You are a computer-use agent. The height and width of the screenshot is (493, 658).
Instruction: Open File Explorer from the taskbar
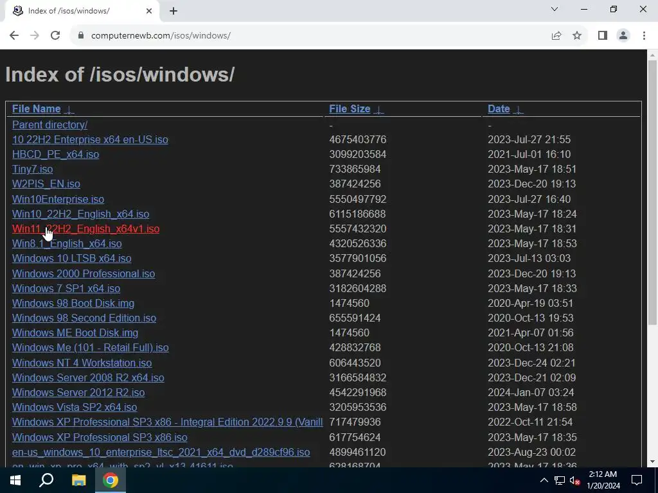[x=78, y=480]
